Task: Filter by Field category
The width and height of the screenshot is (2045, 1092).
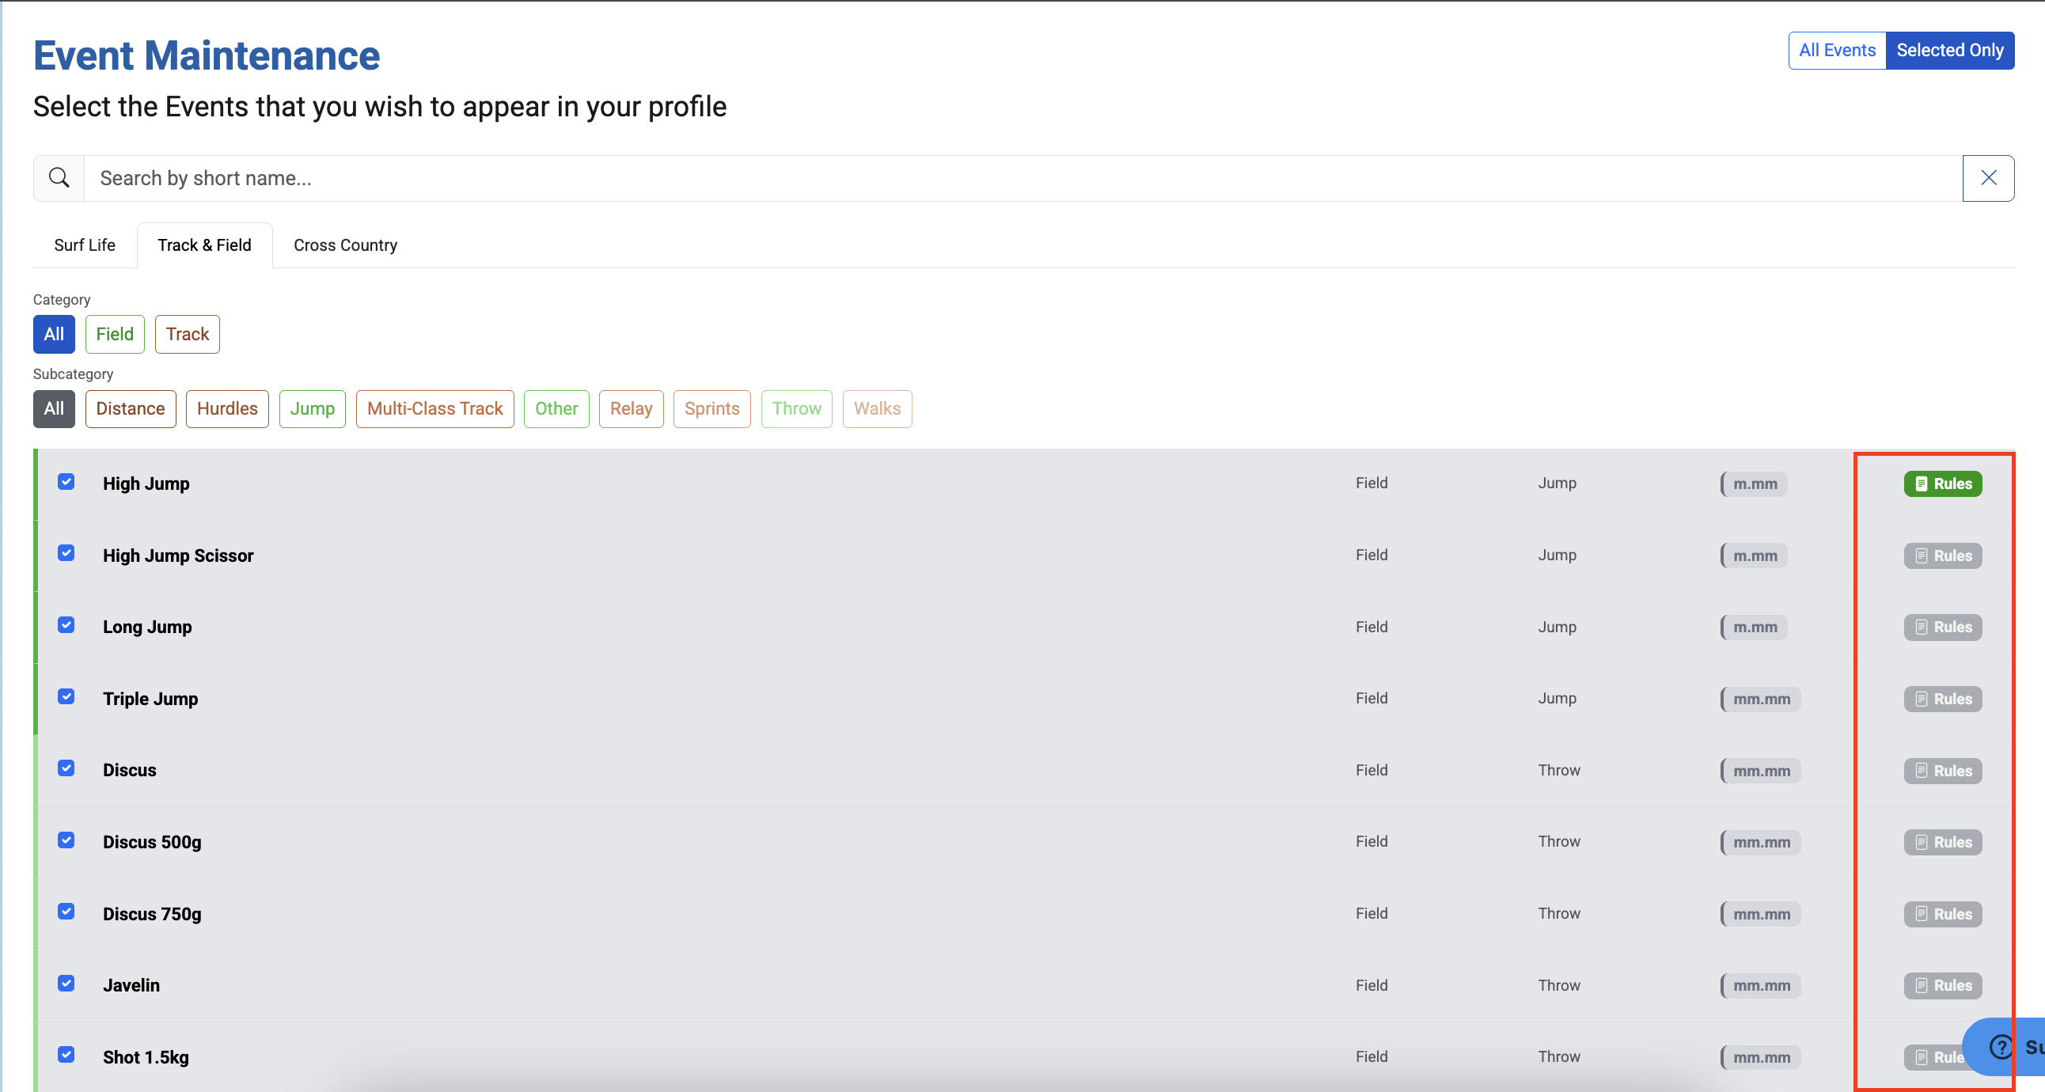Action: click(115, 334)
